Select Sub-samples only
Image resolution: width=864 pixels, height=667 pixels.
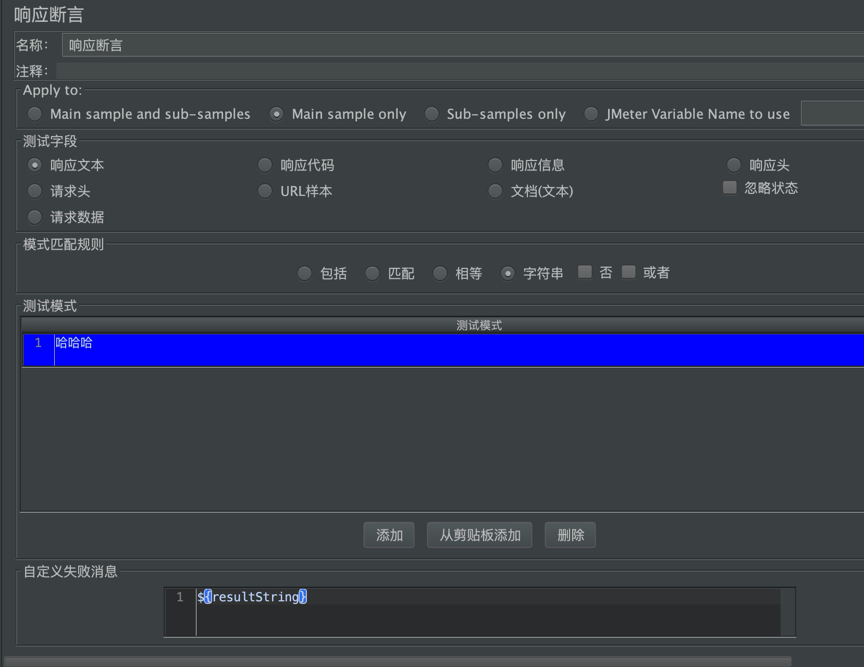click(x=432, y=114)
